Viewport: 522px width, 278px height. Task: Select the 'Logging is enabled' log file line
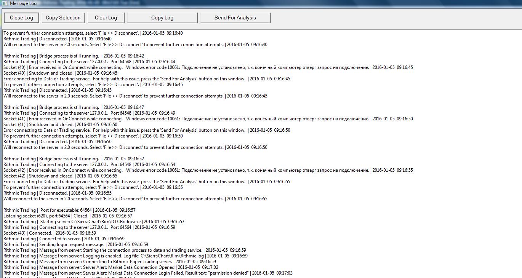125,256
